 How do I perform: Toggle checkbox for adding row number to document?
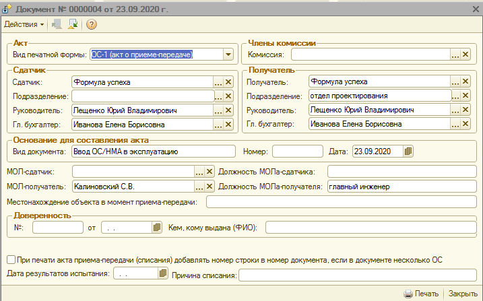click(11, 259)
